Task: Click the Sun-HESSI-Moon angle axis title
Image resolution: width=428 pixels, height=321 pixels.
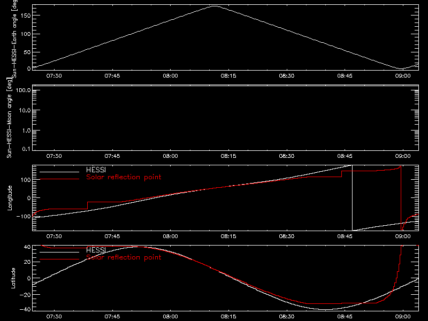Action: (x=9, y=118)
